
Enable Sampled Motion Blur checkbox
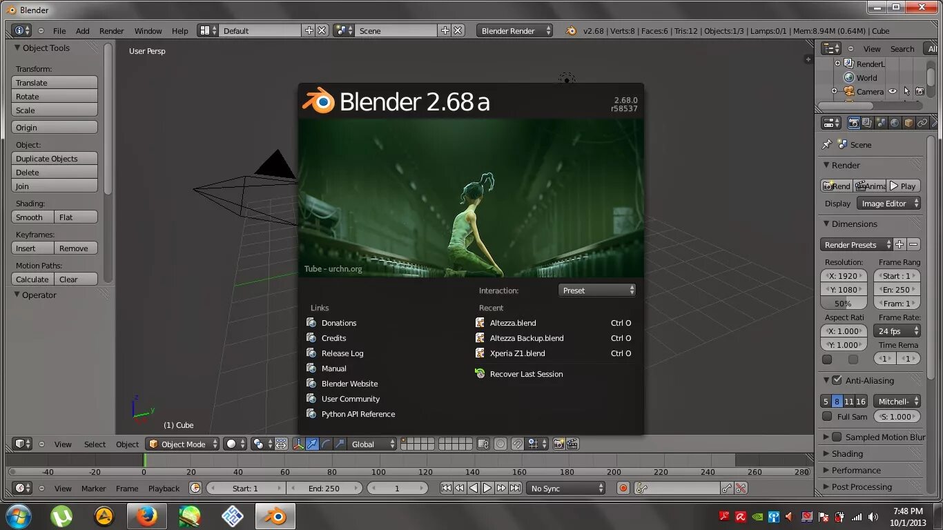(x=837, y=437)
